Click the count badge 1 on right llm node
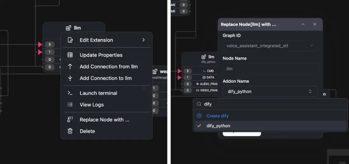The width and height of the screenshot is (349, 164). [x=188, y=78]
